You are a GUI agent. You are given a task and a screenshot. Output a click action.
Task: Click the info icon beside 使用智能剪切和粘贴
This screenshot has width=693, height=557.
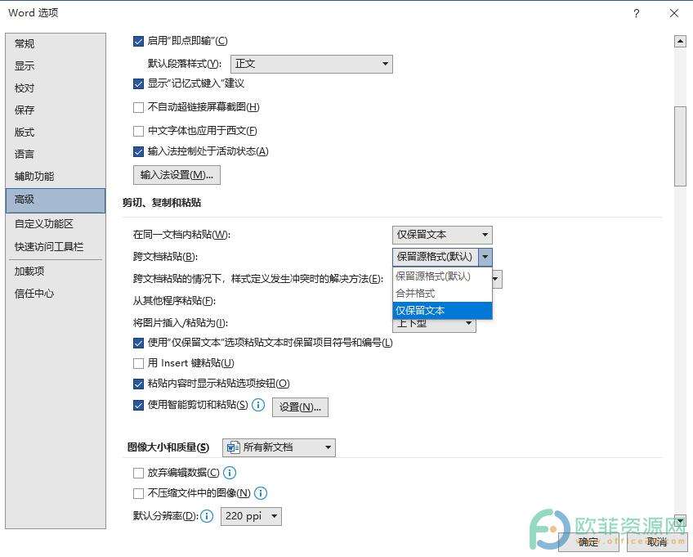(x=260, y=406)
